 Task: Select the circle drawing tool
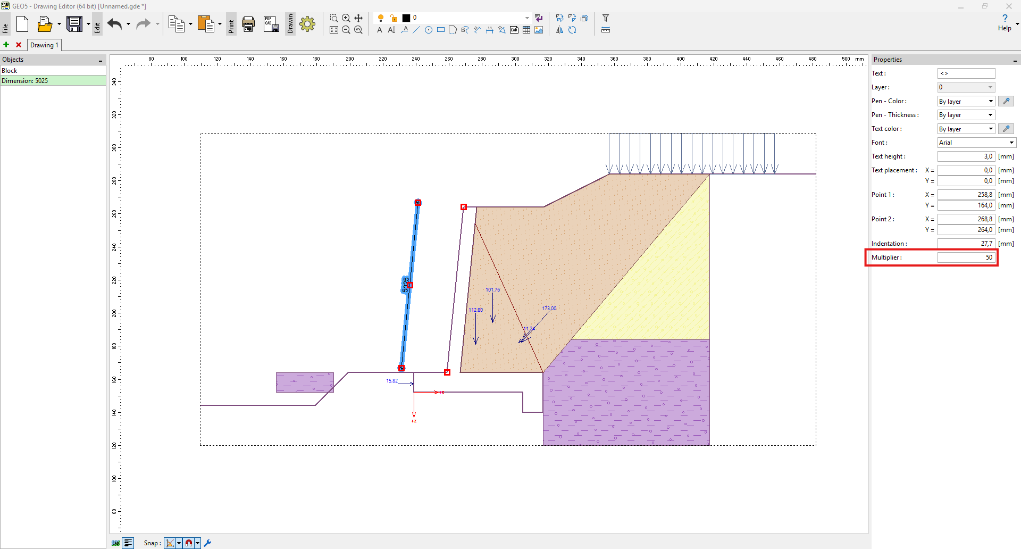point(429,30)
